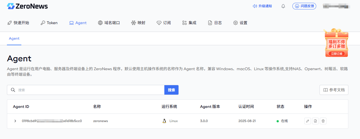The width and height of the screenshot is (360, 139).
Task: Click the 操作 column header
Action: click(308, 107)
